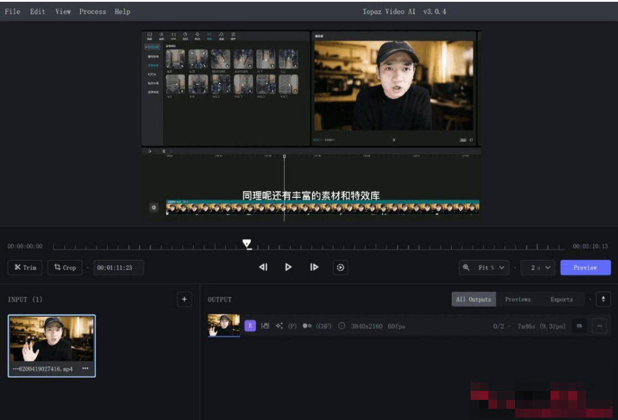Play the video preview
This screenshot has height=420, width=618.
pos(288,268)
